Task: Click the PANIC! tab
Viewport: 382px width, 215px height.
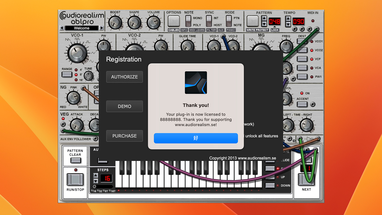Action: (x=231, y=30)
